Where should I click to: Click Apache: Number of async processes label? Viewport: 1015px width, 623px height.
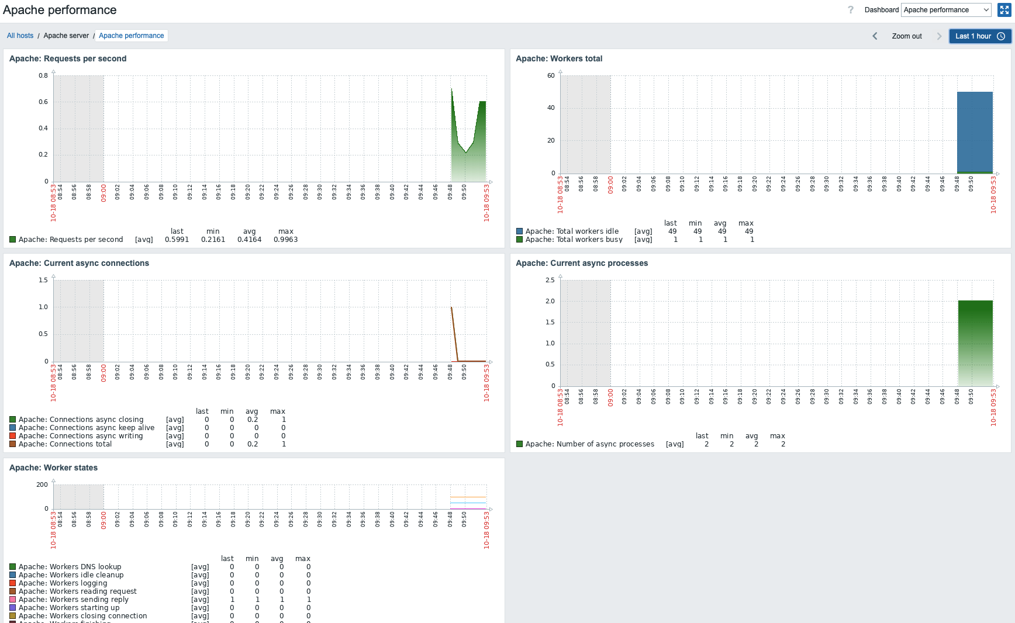[x=590, y=444]
